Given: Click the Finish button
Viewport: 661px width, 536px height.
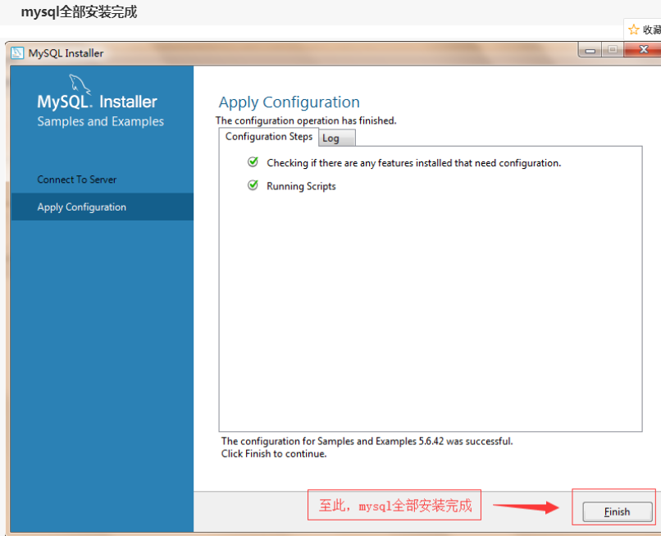Looking at the screenshot, I should [x=618, y=511].
